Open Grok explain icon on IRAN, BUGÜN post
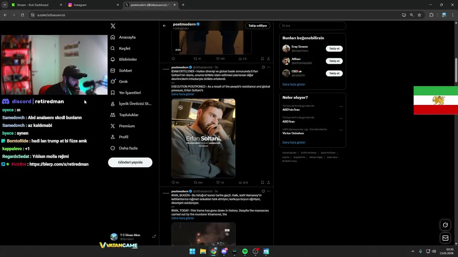Viewport: 458px width, 257px height. [263, 191]
